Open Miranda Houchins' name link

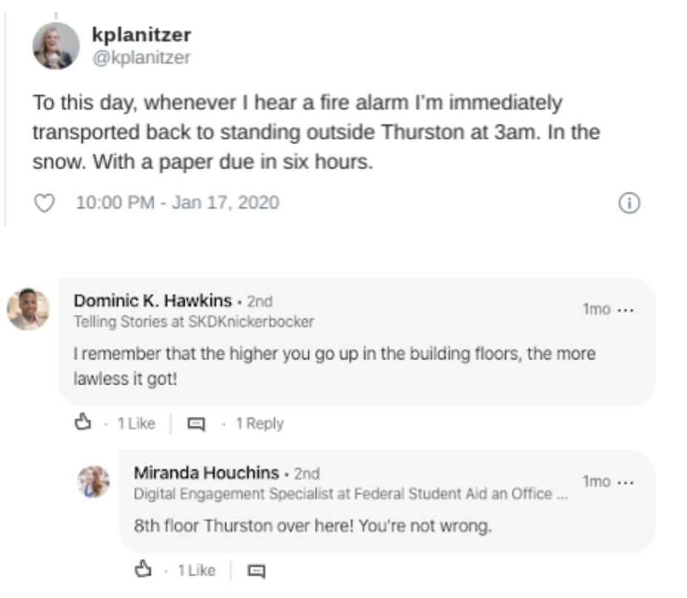point(207,473)
